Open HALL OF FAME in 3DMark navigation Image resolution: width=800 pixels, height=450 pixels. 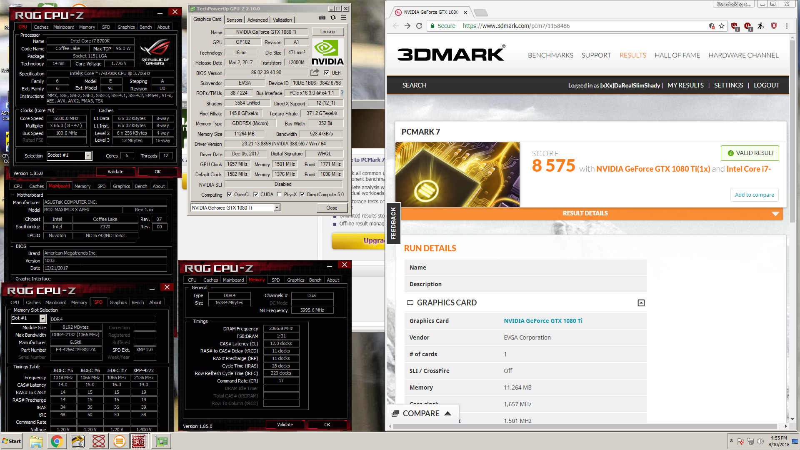[x=677, y=55]
